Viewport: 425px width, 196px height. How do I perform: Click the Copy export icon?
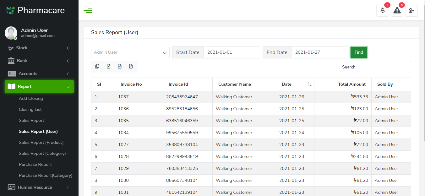(97, 66)
